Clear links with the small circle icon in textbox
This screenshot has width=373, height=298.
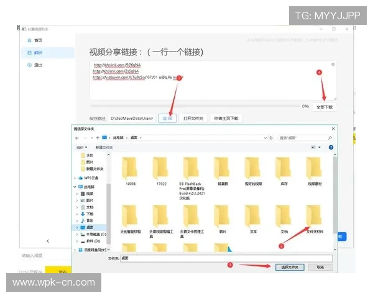333,65
